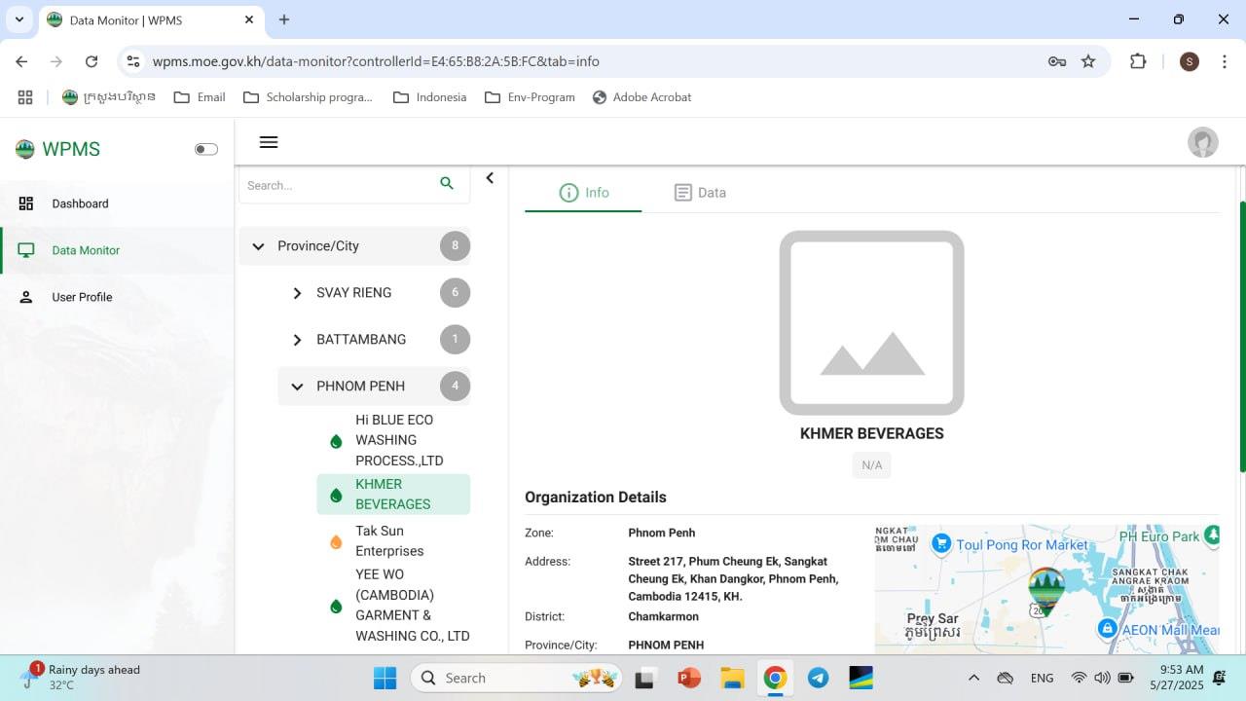The height and width of the screenshot is (701, 1246).
Task: Click the site information icon in address bar
Action: click(x=133, y=61)
